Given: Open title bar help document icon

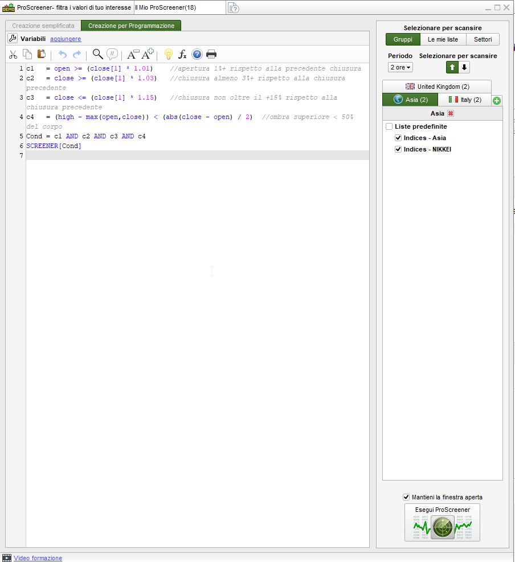Looking at the screenshot, I should click(234, 7).
